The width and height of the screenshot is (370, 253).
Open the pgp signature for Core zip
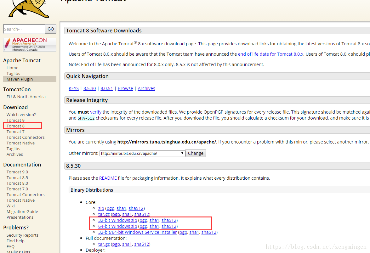[x=111, y=208]
